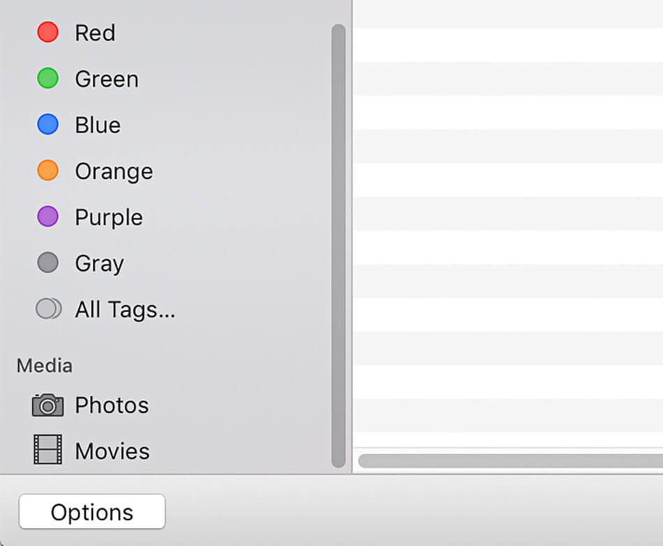The height and width of the screenshot is (546, 663).
Task: Select the Orange tag color dot
Action: [47, 170]
